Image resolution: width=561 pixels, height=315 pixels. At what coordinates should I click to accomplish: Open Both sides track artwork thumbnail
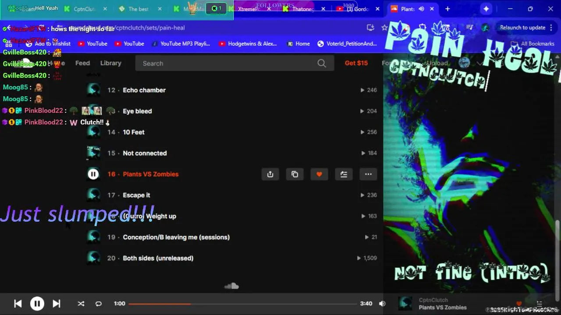pyautogui.click(x=93, y=258)
